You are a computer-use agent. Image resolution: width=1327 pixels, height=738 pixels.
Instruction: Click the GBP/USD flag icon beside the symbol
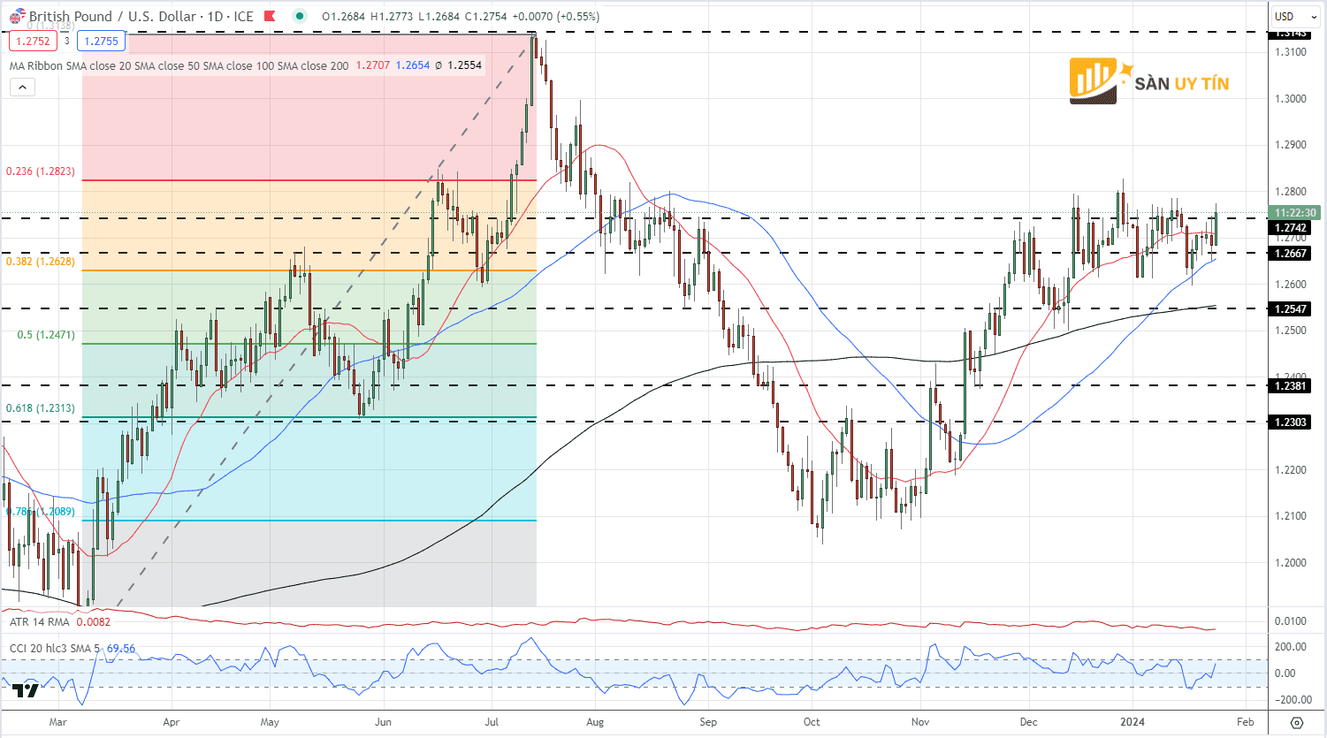pyautogui.click(x=18, y=16)
